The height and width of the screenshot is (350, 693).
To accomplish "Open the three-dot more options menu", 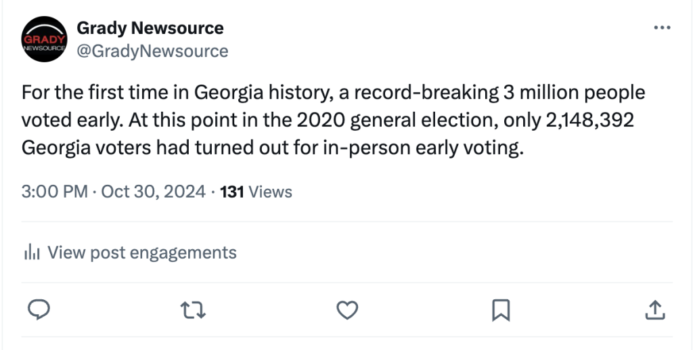I will pos(661,28).
